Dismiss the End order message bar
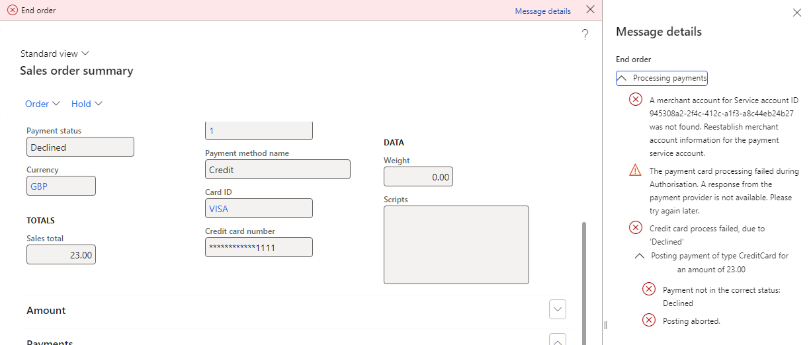The image size is (811, 345). coord(590,10)
